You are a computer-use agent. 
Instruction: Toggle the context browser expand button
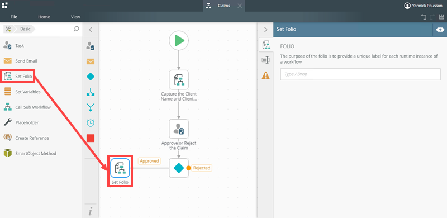point(440,30)
